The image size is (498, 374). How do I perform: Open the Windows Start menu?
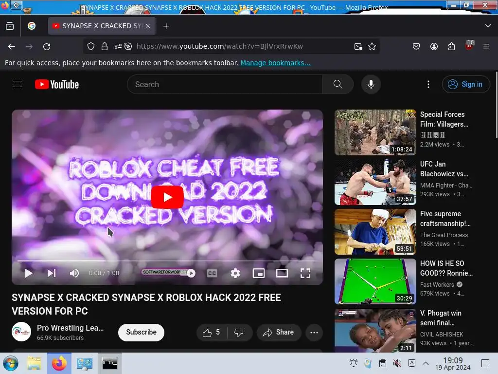[x=11, y=363]
